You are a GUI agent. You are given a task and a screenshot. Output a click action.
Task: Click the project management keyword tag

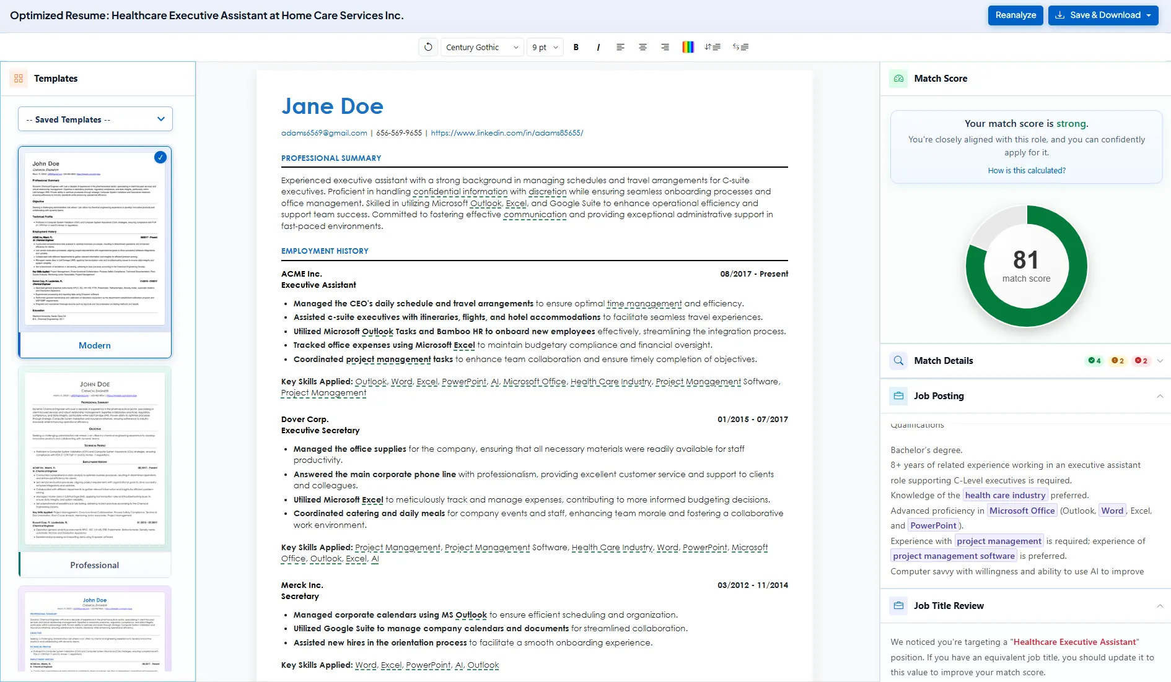pyautogui.click(x=998, y=541)
